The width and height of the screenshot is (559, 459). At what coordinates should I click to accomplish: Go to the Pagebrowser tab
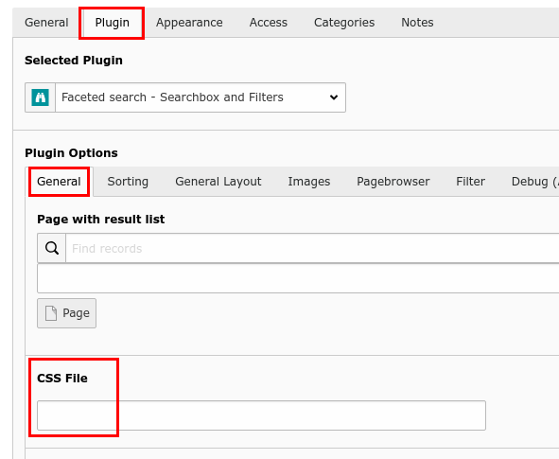(393, 182)
